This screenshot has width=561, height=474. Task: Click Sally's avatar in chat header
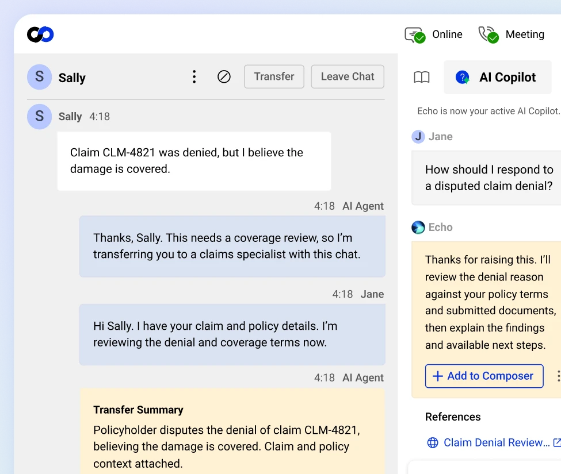click(x=39, y=77)
